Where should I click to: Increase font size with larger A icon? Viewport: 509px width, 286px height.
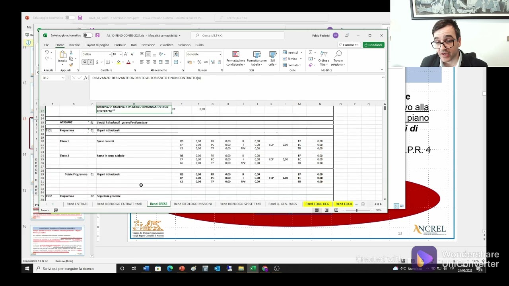[126, 54]
